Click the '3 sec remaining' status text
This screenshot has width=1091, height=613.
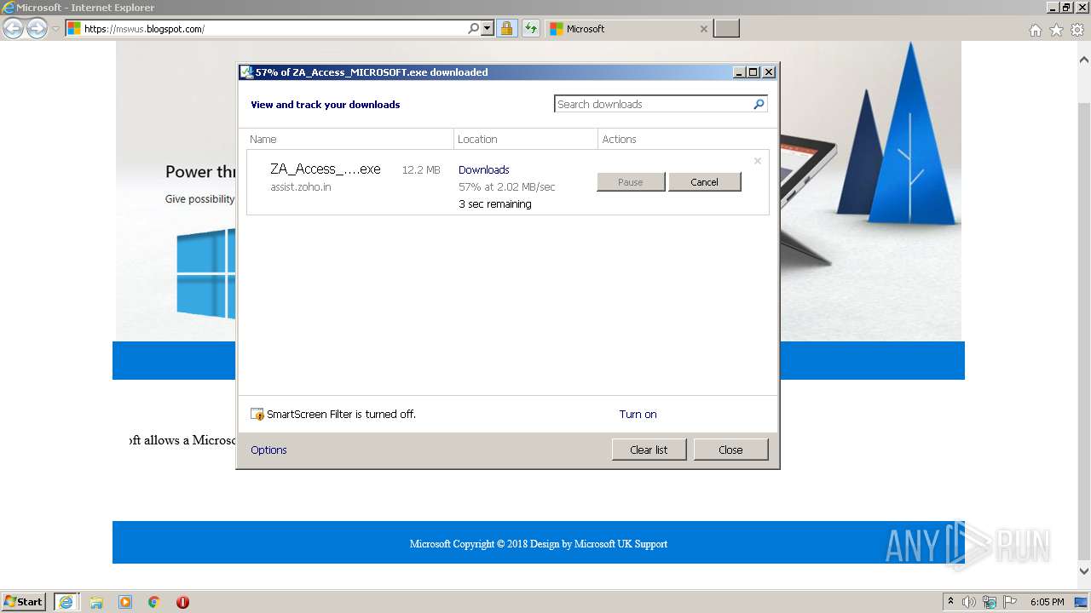pos(494,204)
